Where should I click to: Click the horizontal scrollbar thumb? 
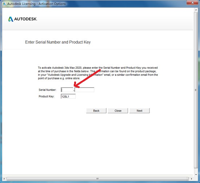coord(97,179)
